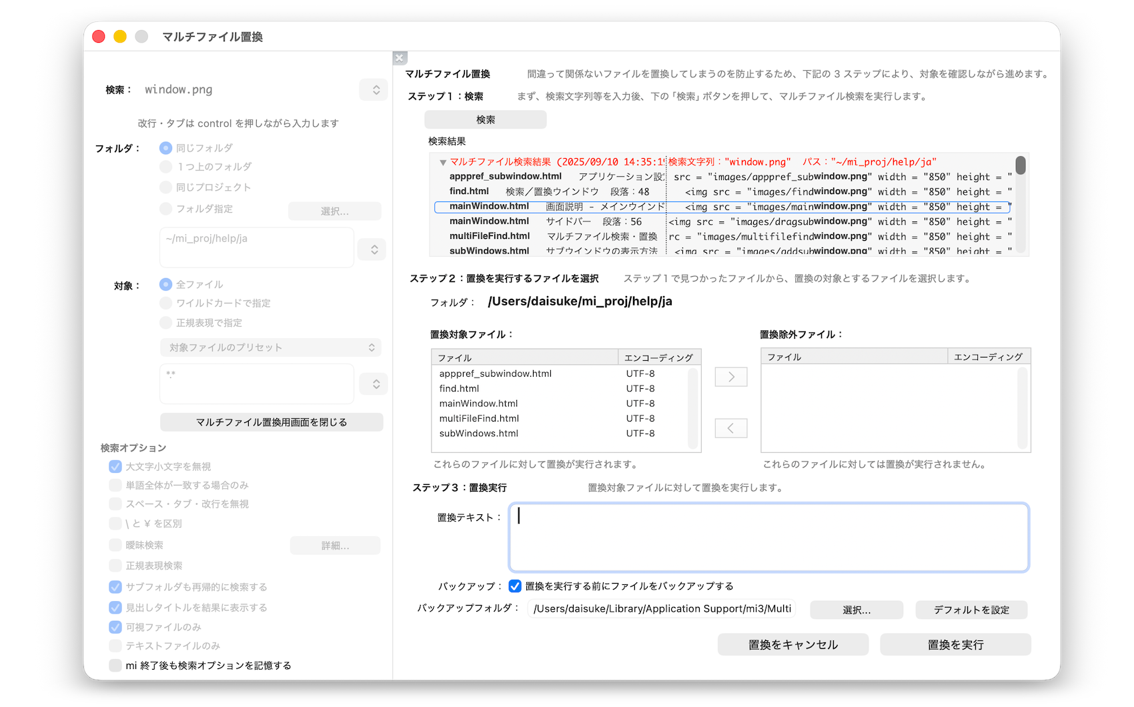Screen dimensions: 1134x707
Task: Select find.html search result row
Action: pyautogui.click(x=469, y=191)
